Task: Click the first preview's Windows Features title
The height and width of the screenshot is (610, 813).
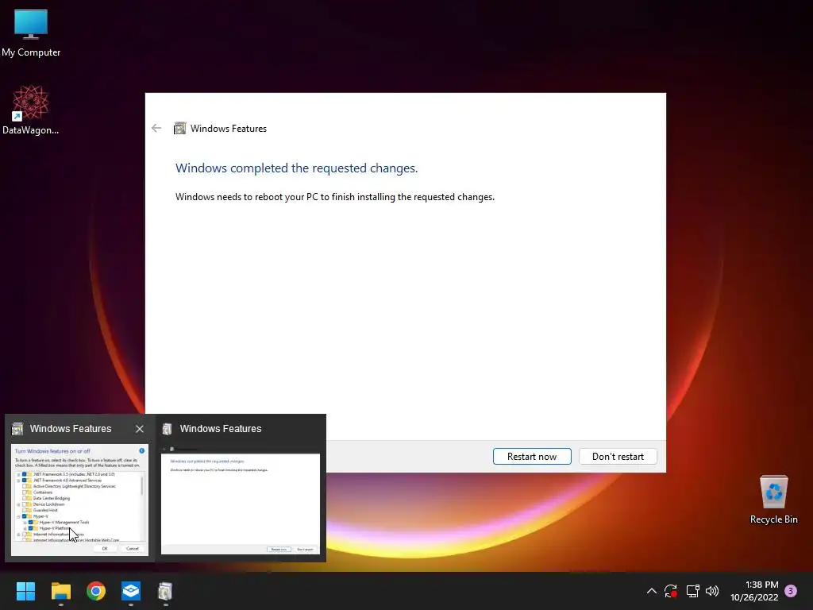Action: click(x=71, y=429)
